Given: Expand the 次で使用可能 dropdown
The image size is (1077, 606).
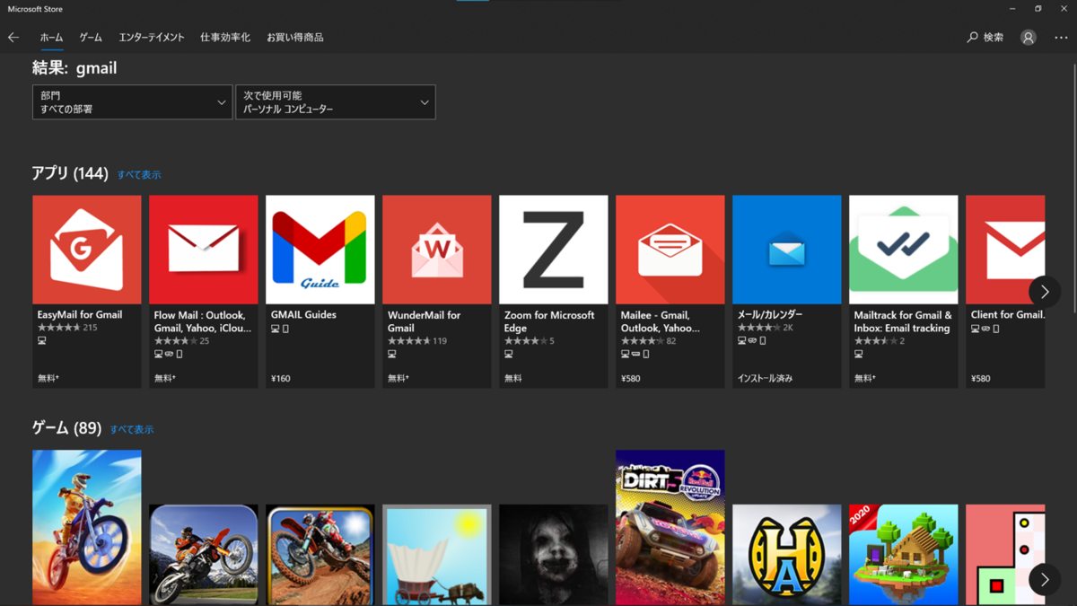Looking at the screenshot, I should click(x=336, y=102).
